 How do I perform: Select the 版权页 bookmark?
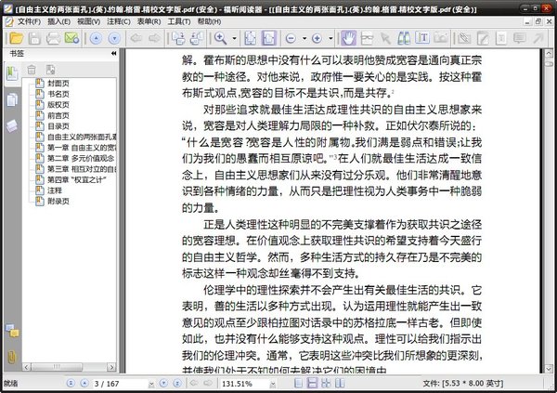tap(58, 105)
